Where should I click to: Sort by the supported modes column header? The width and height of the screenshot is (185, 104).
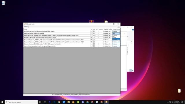coord(108,29)
